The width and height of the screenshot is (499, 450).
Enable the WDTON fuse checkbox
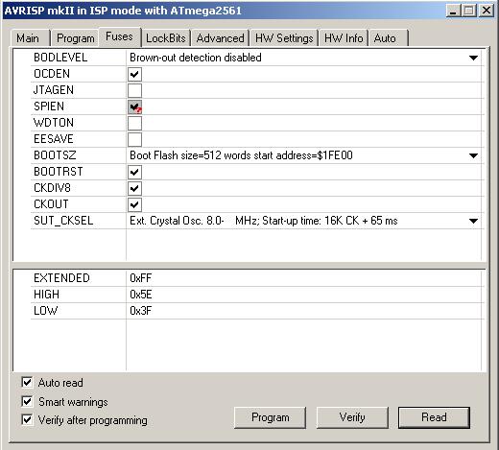click(x=134, y=123)
